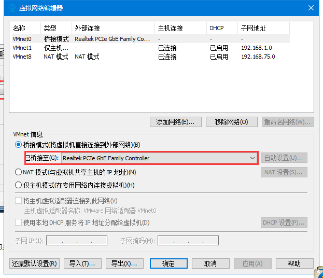Viewport: 323px width, 278px height.
Task: Click Realtek PCIe GbE Family Co... cell
Action: tap(113, 39)
